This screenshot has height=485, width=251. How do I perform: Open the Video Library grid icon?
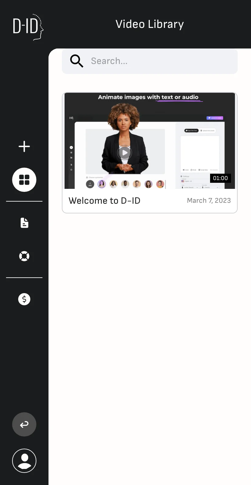click(x=24, y=180)
